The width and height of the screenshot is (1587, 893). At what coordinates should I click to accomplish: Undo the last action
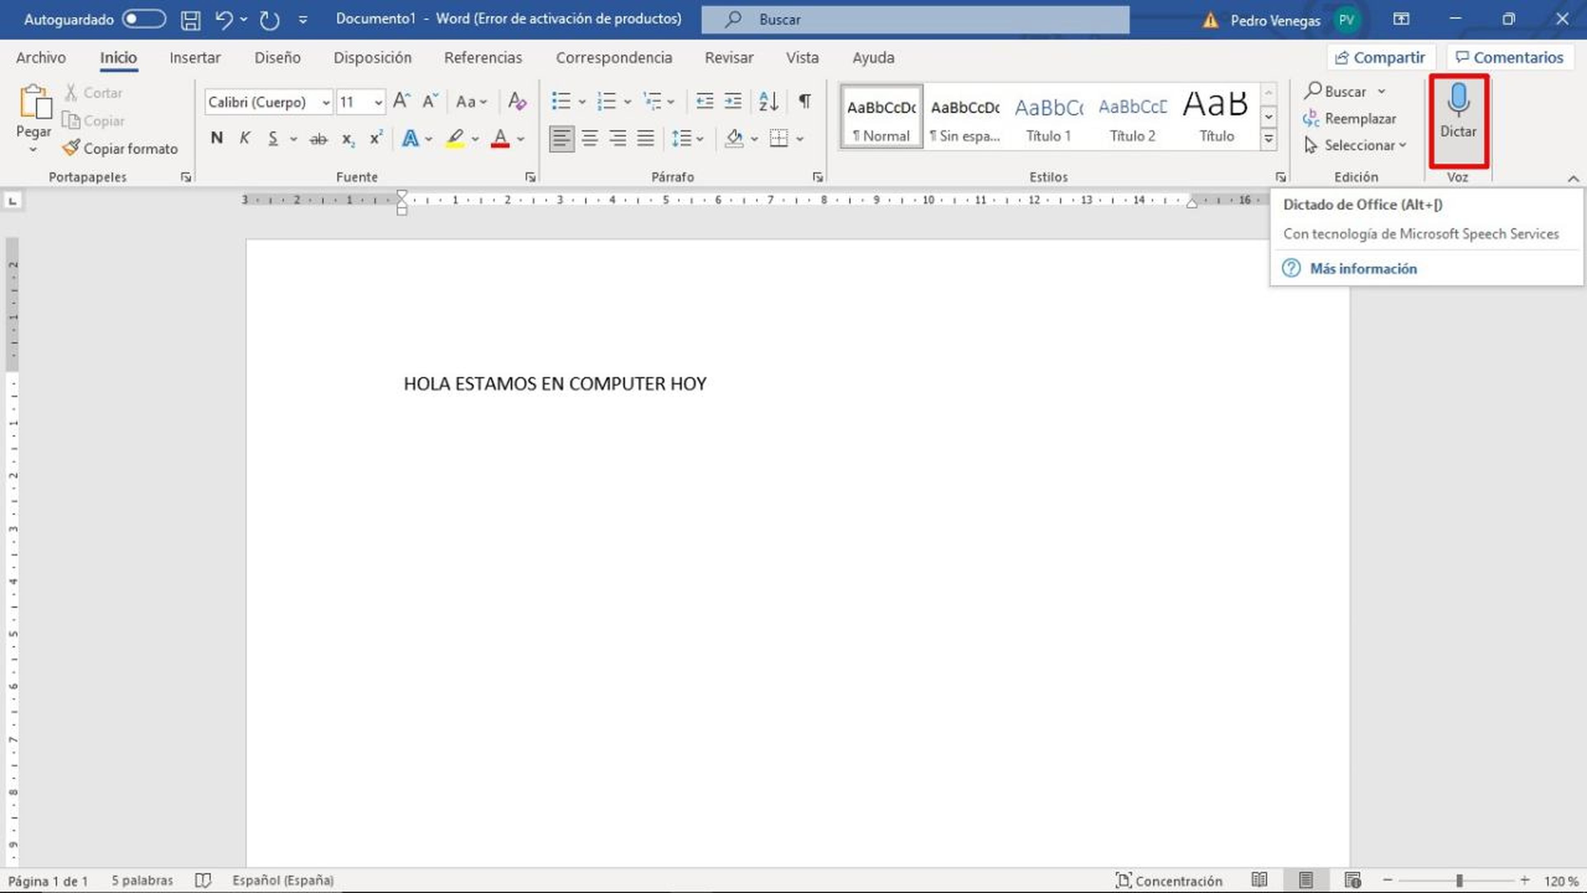click(224, 20)
